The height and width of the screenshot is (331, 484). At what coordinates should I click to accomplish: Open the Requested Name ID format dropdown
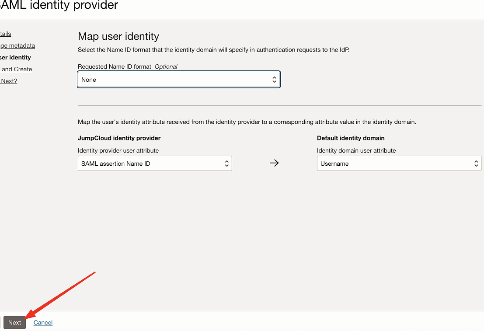[x=179, y=80]
